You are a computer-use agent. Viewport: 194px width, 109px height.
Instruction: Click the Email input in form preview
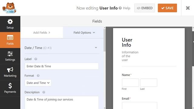(x=139, y=106)
